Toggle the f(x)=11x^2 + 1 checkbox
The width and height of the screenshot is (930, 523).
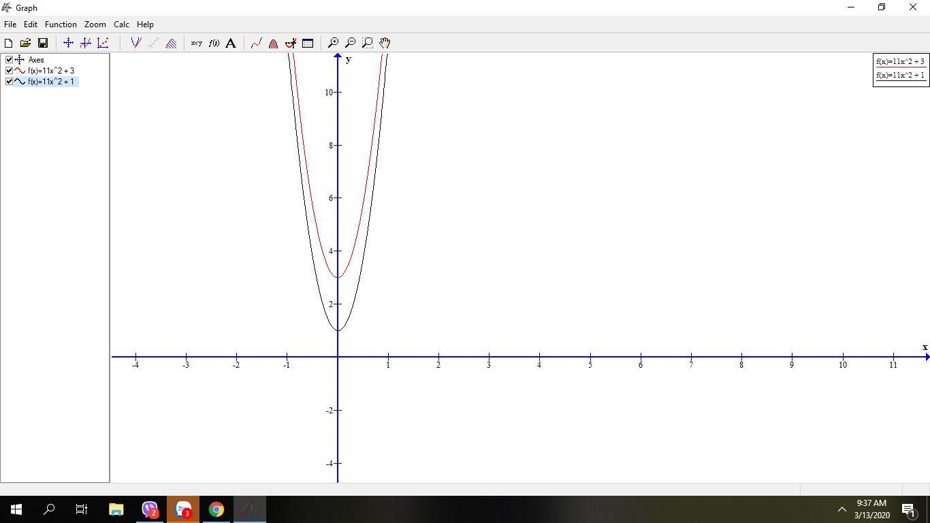9,82
